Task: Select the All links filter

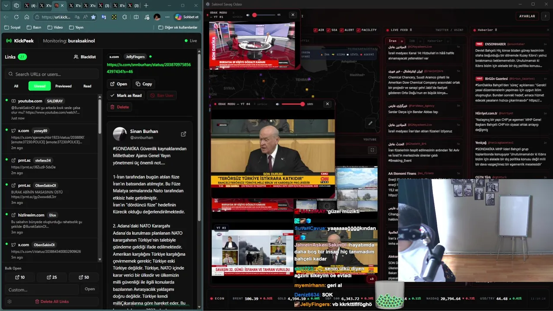Action: 16,86
